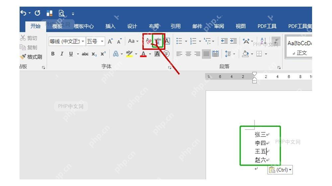This screenshot has width=332, height=186.
Task: Toggle Justify alignment
Action: click(x=206, y=54)
